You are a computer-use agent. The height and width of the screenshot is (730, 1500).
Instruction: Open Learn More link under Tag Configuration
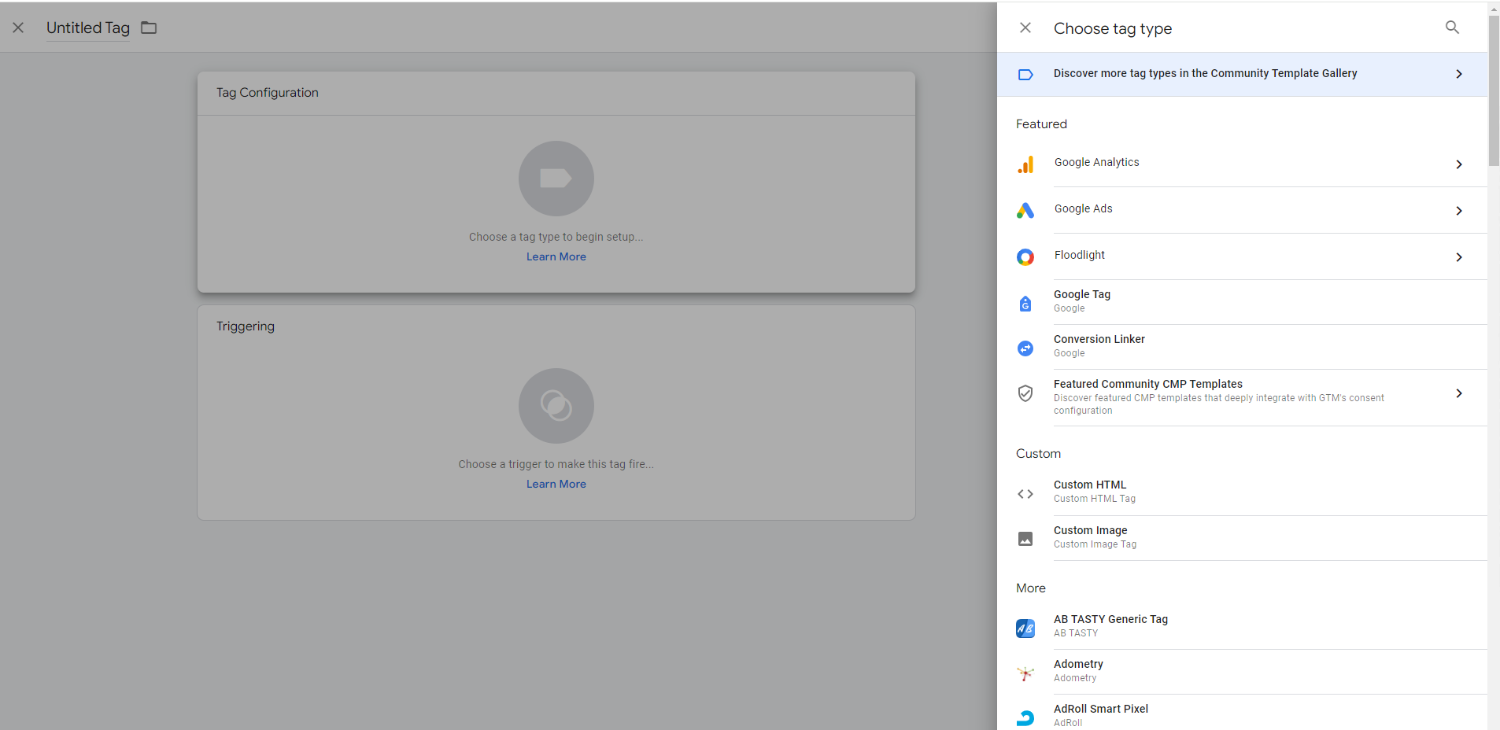click(x=556, y=256)
